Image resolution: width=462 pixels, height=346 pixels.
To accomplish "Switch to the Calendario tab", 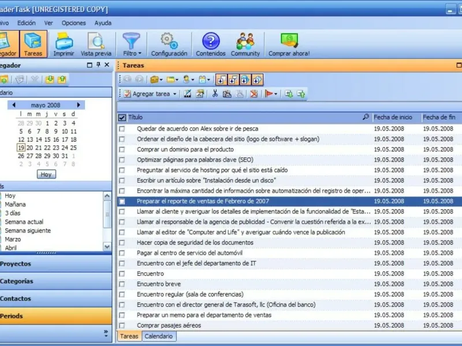I will (158, 336).
